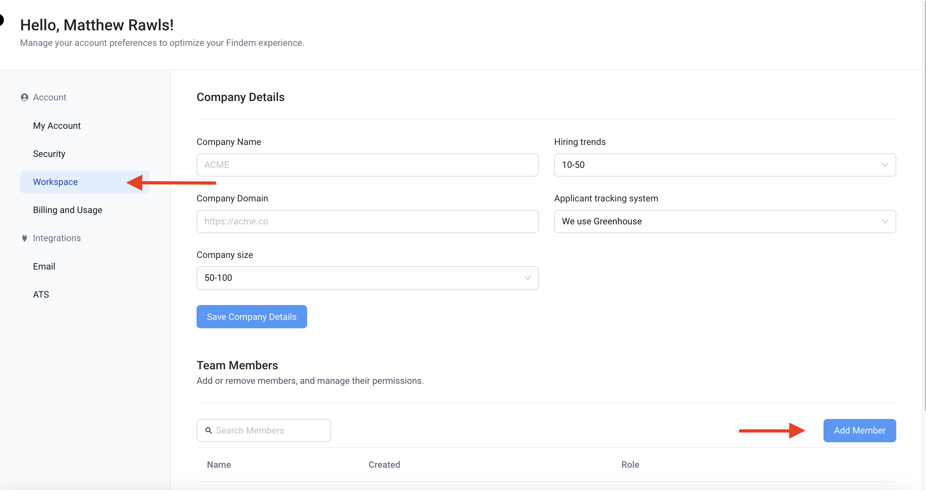This screenshot has height=490, width=926.
Task: Focus the Company Name field
Action: [367, 165]
